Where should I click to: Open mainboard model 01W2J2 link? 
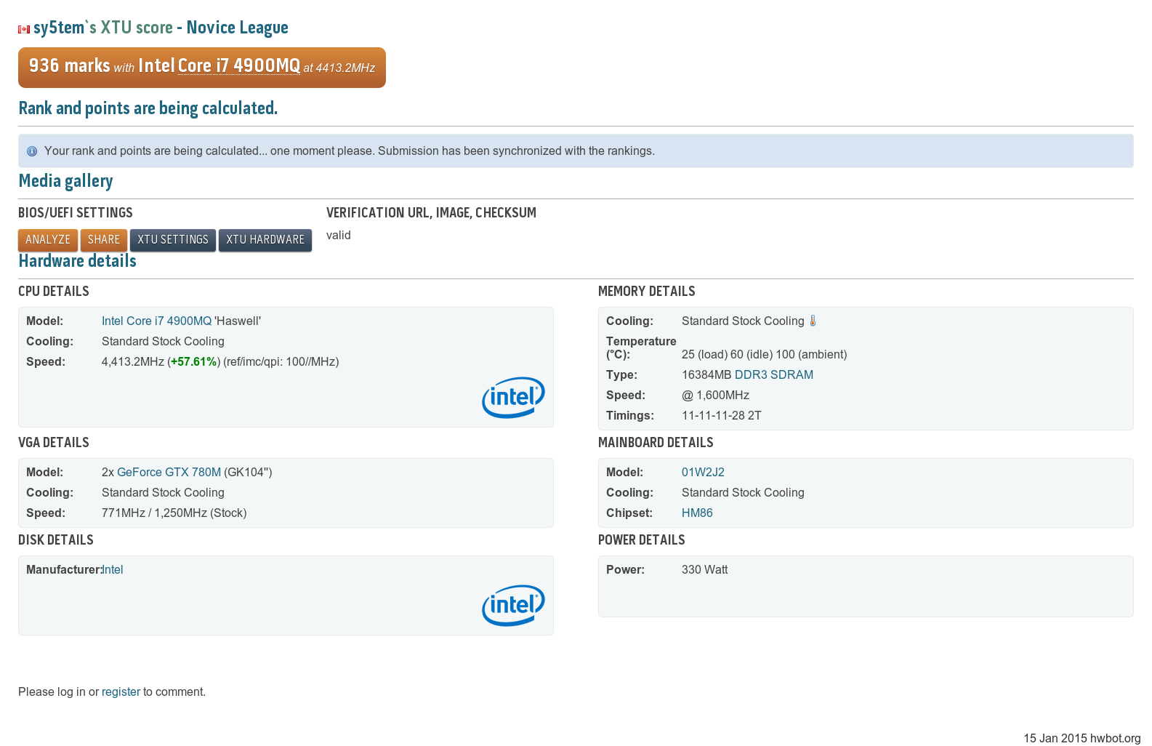pos(703,472)
